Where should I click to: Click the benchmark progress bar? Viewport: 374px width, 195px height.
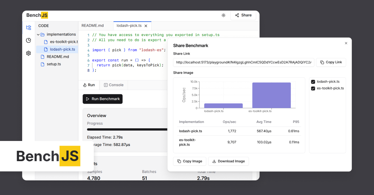(127, 129)
